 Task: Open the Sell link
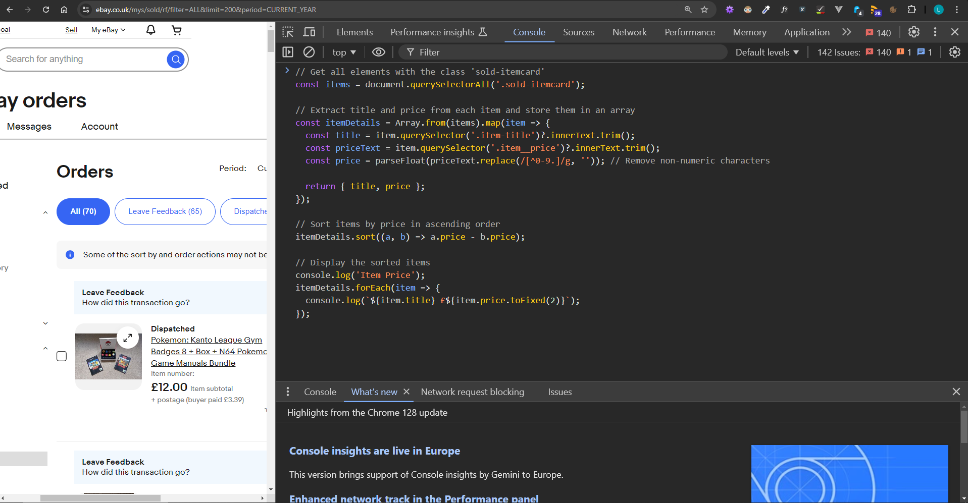[x=71, y=30]
